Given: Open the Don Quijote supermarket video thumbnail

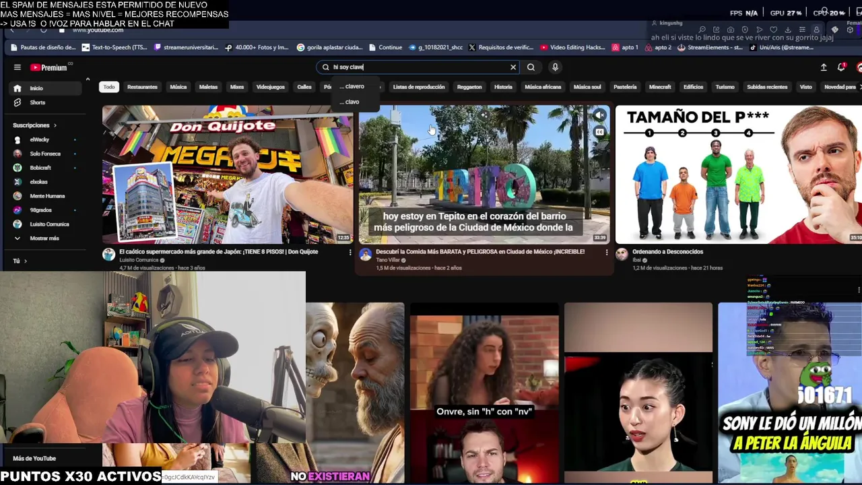Looking at the screenshot, I should (x=228, y=174).
